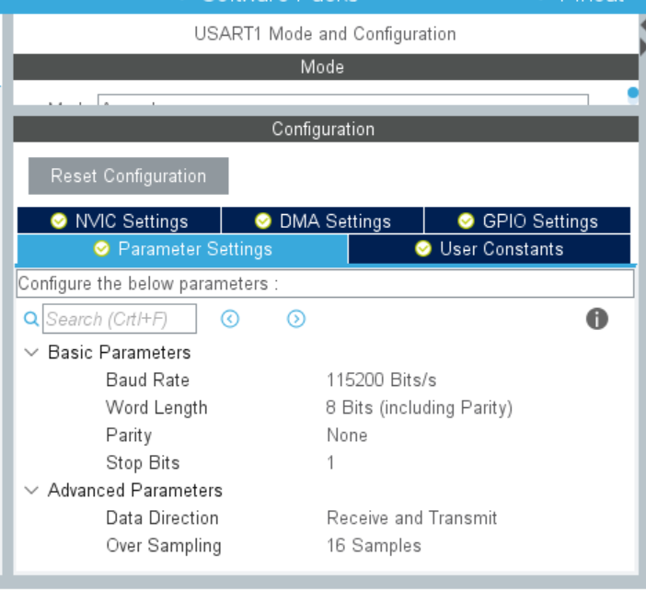The height and width of the screenshot is (590, 646).
Task: Select the Over Sampling 16 Samples value
Action: [x=374, y=546]
